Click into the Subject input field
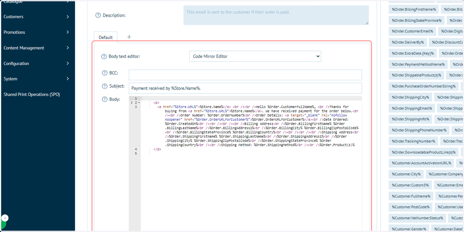The height and width of the screenshot is (232, 464). 245,88
